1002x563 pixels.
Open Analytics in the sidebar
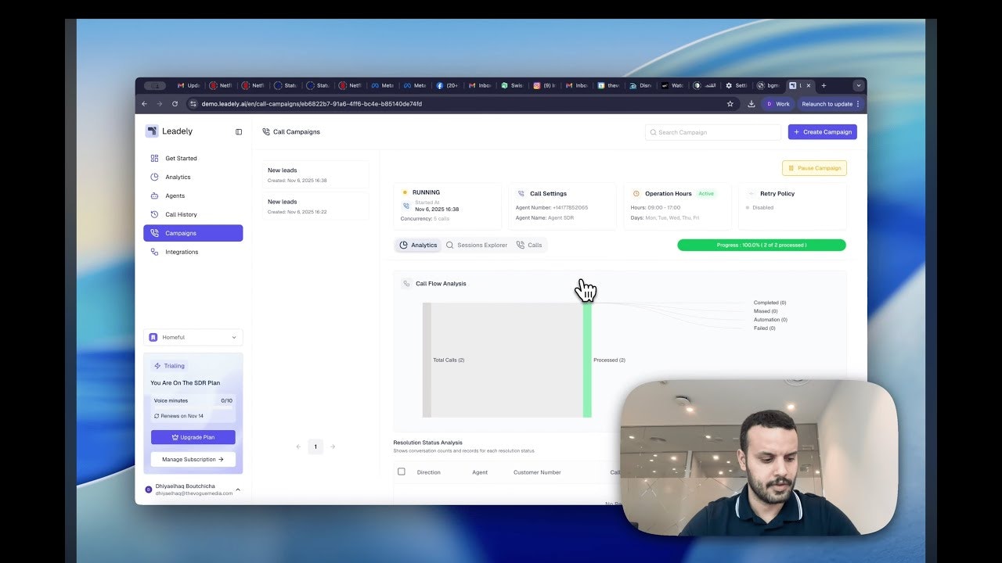(x=193, y=177)
